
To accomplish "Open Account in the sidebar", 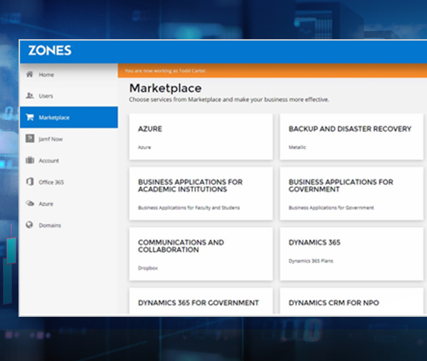I will 69,160.
